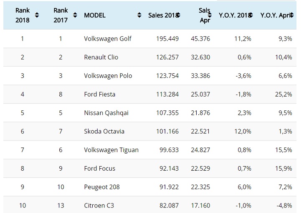Toggle sort icon next to MODEL header
This screenshot has width=304, height=213.
[x=139, y=15]
